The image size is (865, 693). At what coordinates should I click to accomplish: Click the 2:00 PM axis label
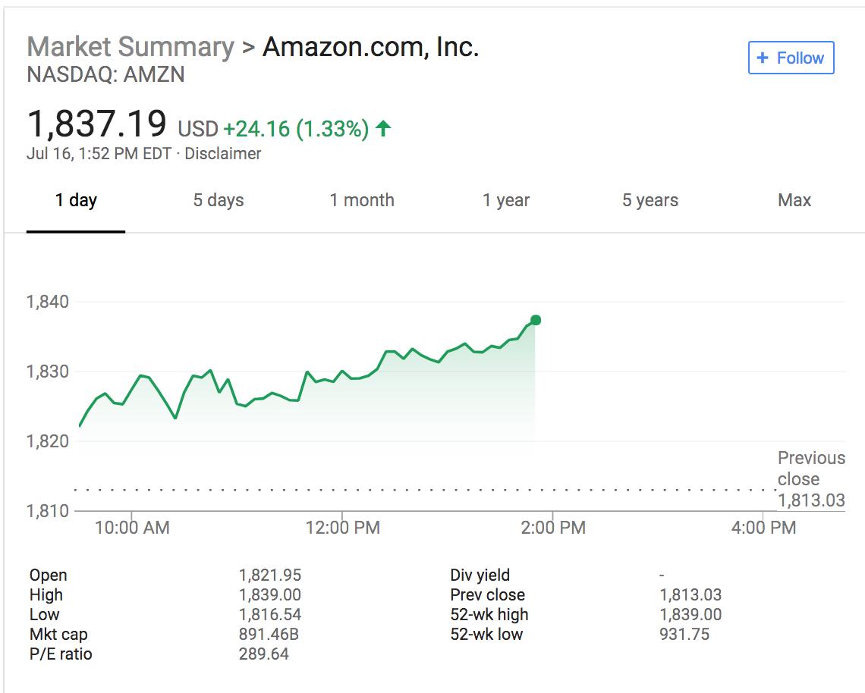pyautogui.click(x=553, y=528)
